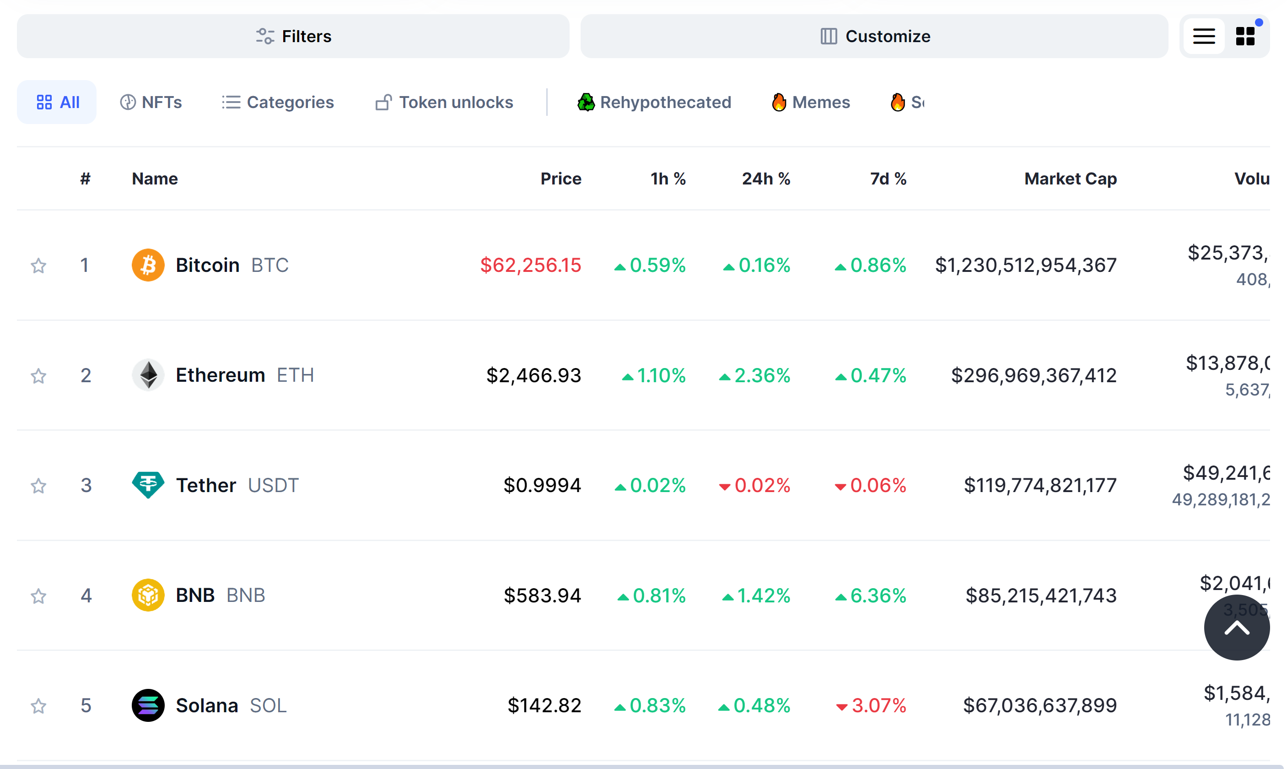Add BNB to watchlist star
Image resolution: width=1287 pixels, height=769 pixels.
38,596
